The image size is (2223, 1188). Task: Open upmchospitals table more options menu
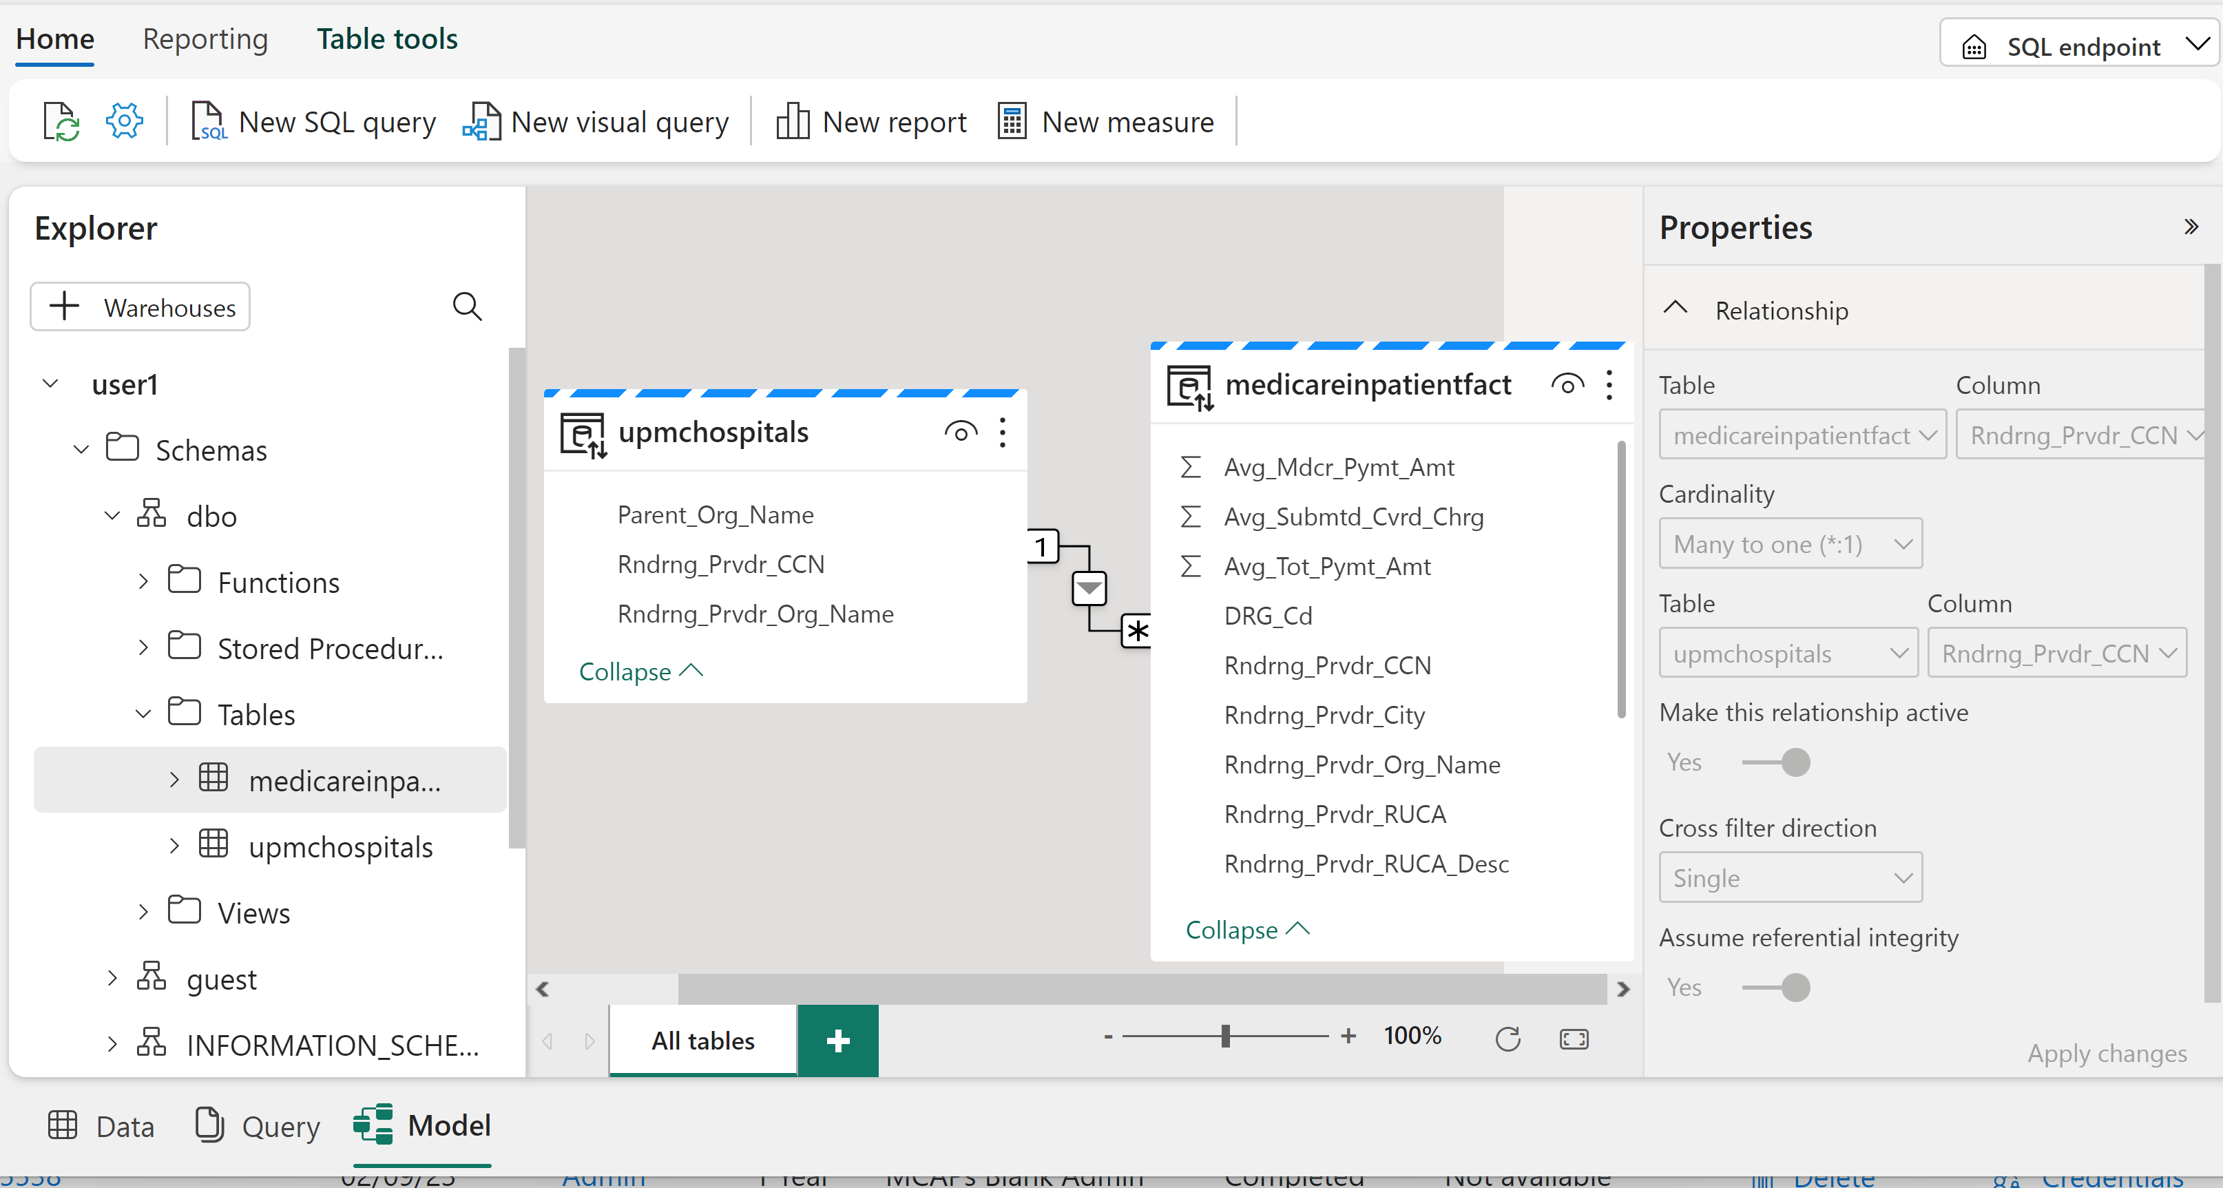pos(1002,433)
